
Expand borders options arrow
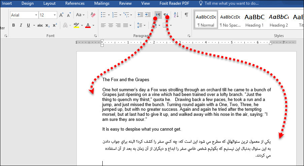[x=171, y=25]
